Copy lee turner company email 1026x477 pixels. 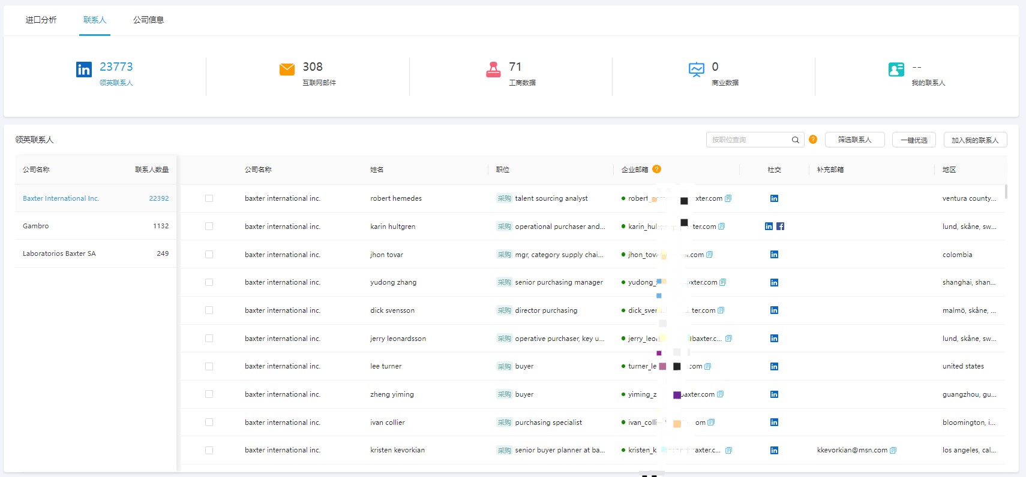[x=707, y=366]
